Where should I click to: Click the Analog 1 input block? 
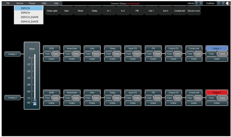pyautogui.click(x=12, y=54)
